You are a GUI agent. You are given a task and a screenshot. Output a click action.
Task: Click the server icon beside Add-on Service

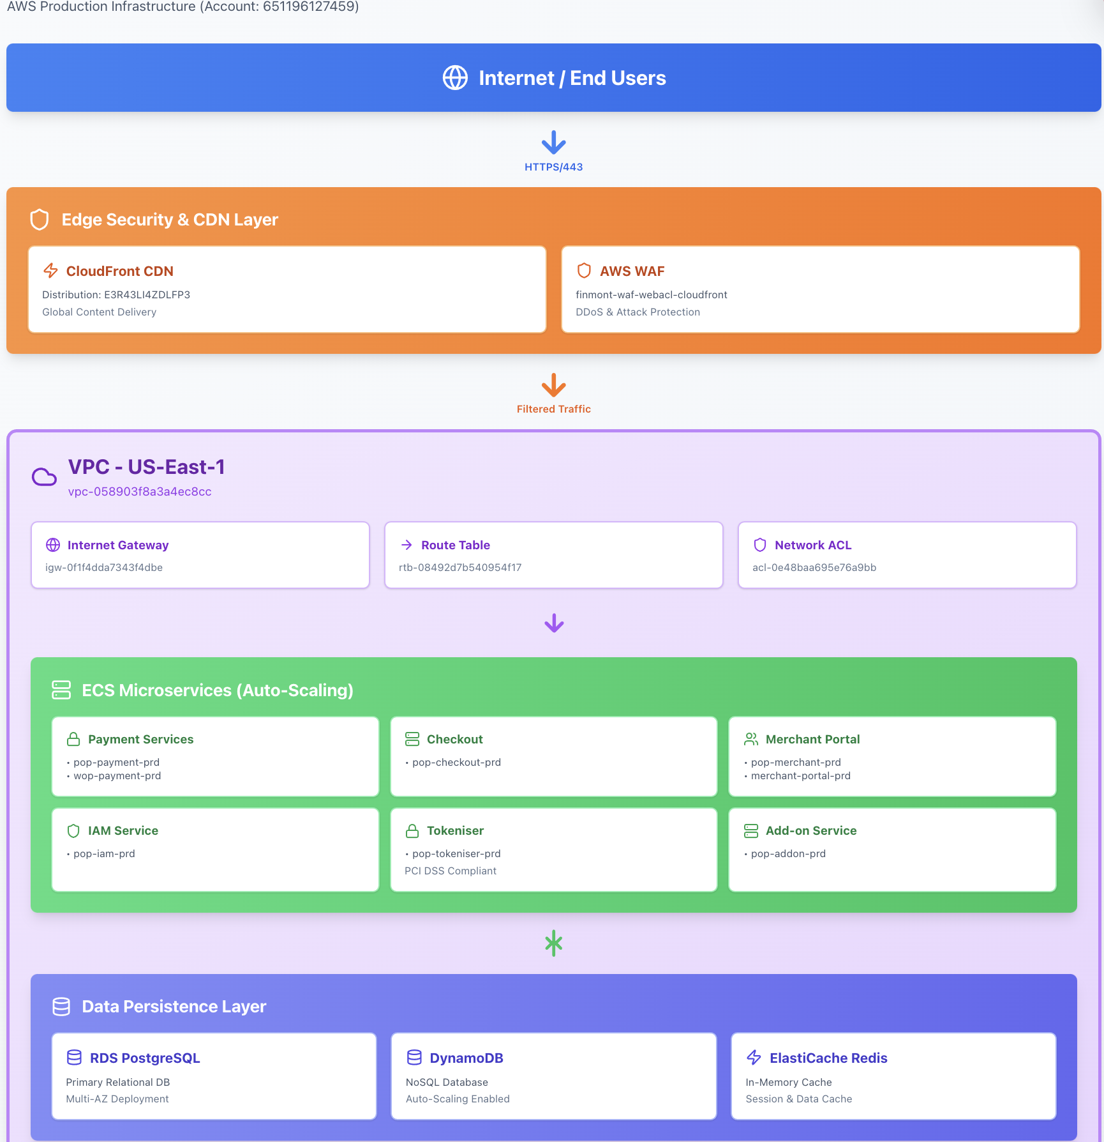click(x=751, y=830)
